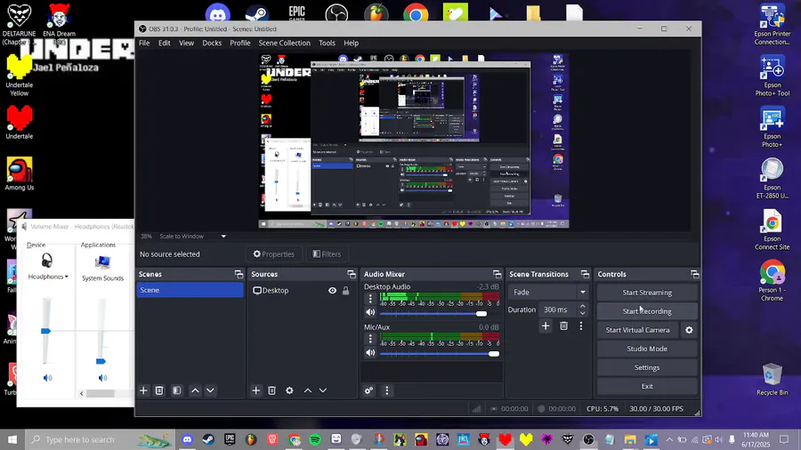The image size is (801, 450).
Task: Open Recycle Bin desktop icon
Action: coord(772,379)
